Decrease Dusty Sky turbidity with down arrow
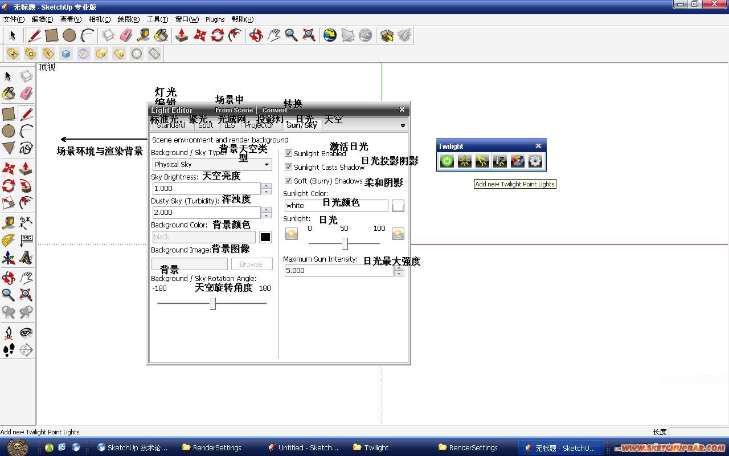The height and width of the screenshot is (456, 729). point(266,215)
